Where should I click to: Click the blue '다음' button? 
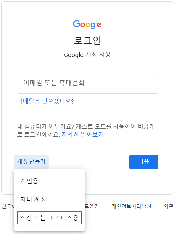click(143, 162)
